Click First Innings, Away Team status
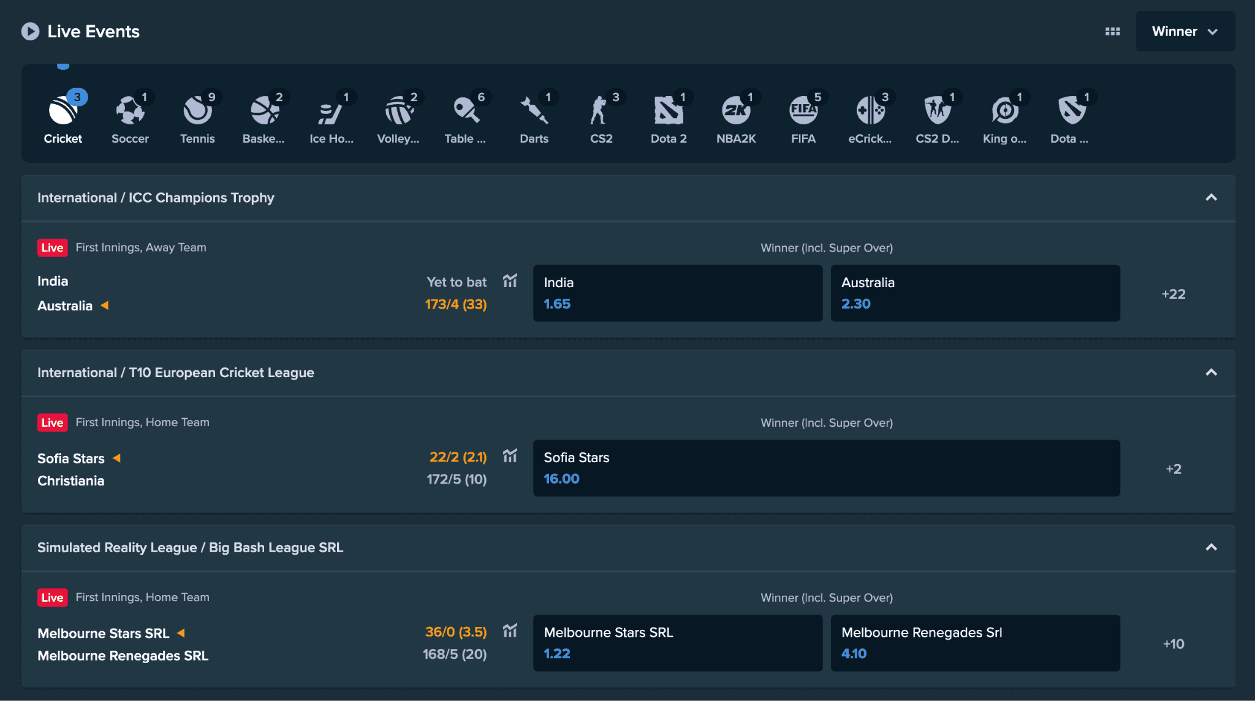Image resolution: width=1255 pixels, height=701 pixels. [x=141, y=247]
